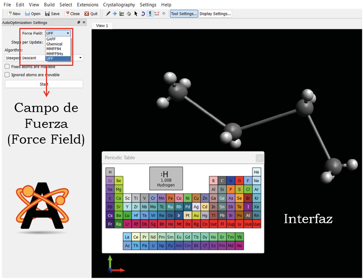Select the Bond Centric Manipulate tool
The width and height of the screenshot is (363, 279).
coord(122,14)
